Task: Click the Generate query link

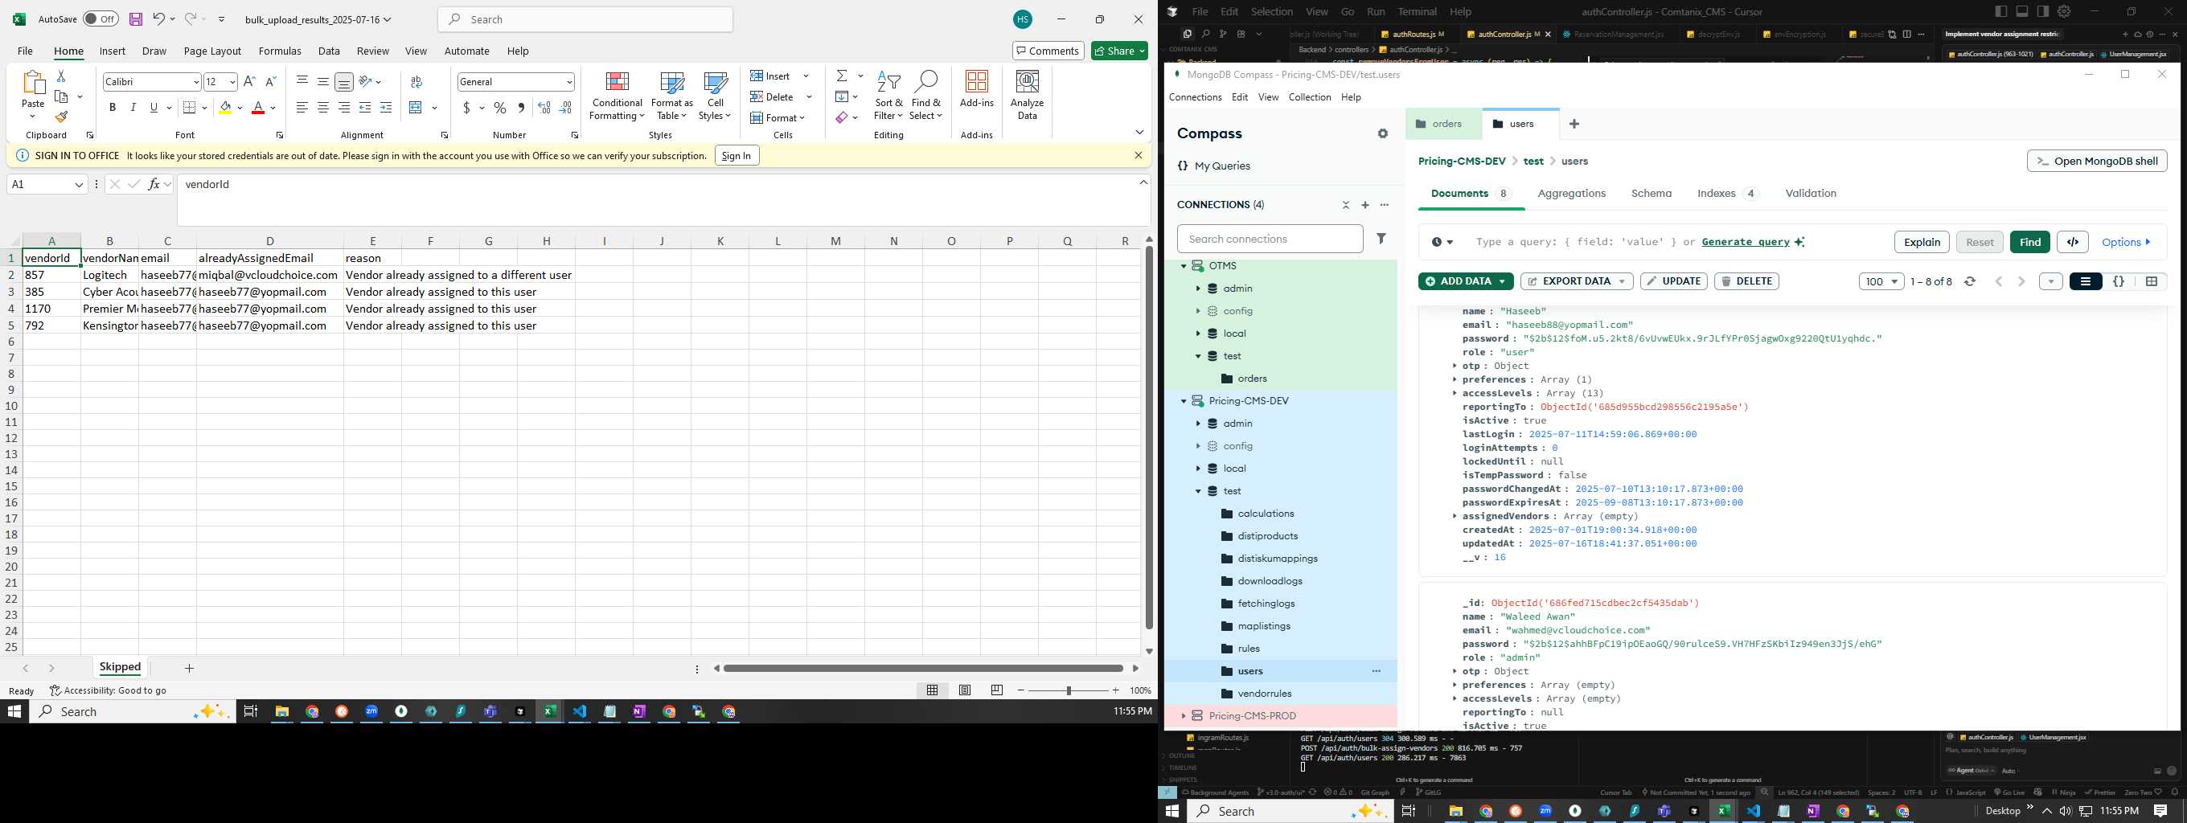Action: [x=1746, y=242]
